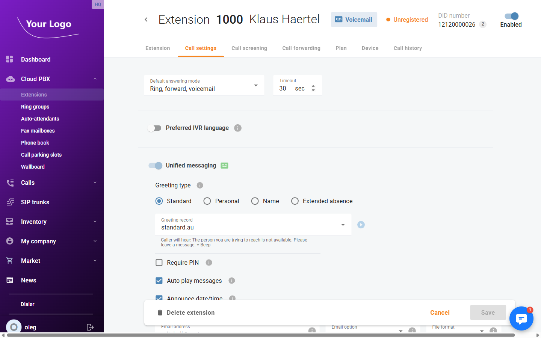Click the logout icon next to oleg

[90, 327]
